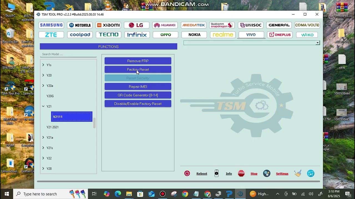Screen dimensions: 355x199
Task: Expand the Y1s model node
Action: [x=43, y=65]
